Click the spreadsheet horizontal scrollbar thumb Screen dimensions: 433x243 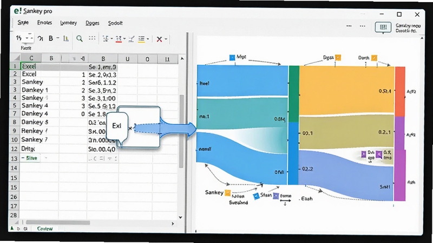point(58,222)
